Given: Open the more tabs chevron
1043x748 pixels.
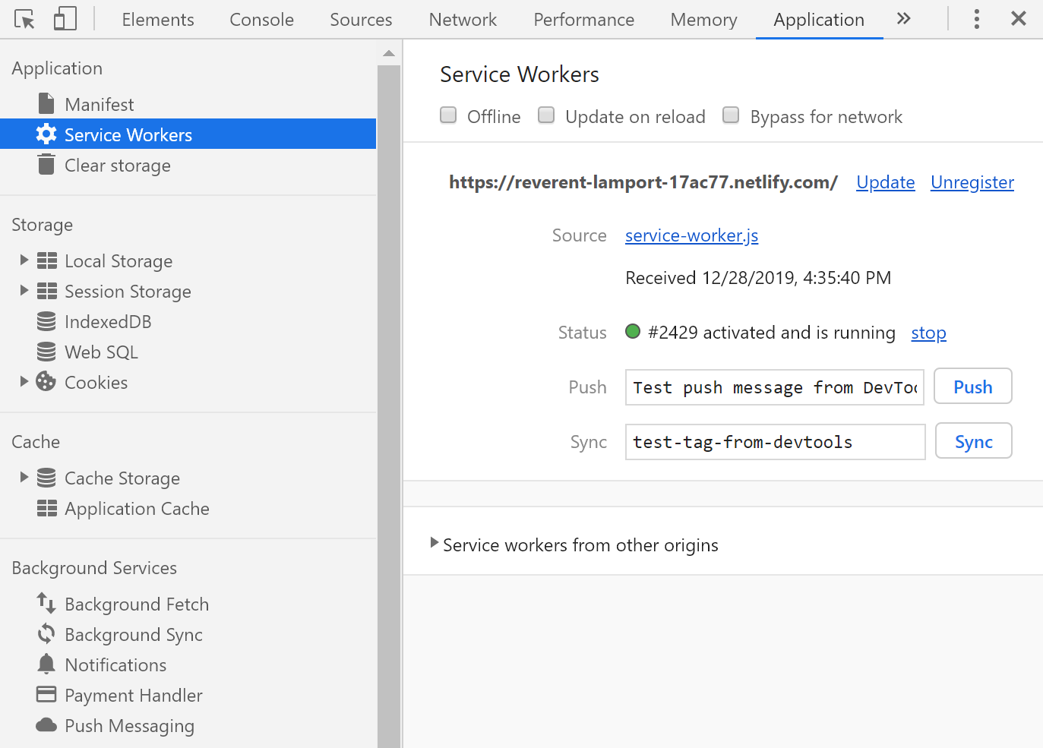Looking at the screenshot, I should [903, 19].
